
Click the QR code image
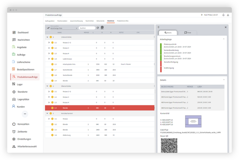[169, 145]
